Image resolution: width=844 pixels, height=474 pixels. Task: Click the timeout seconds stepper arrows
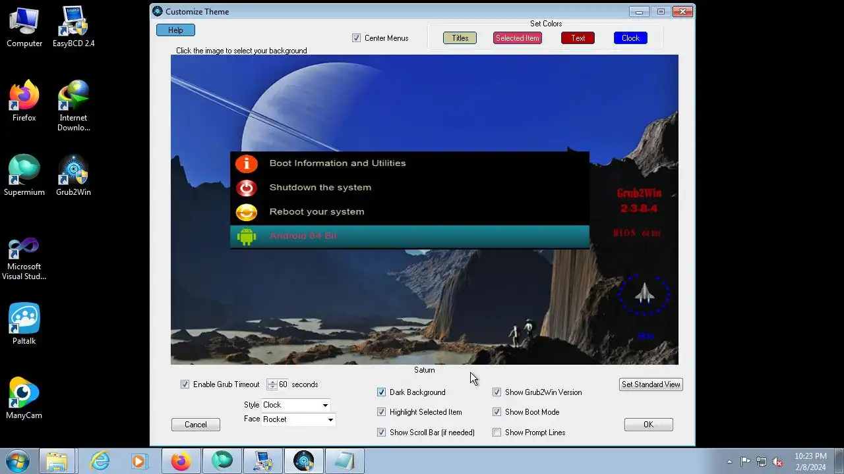[272, 384]
